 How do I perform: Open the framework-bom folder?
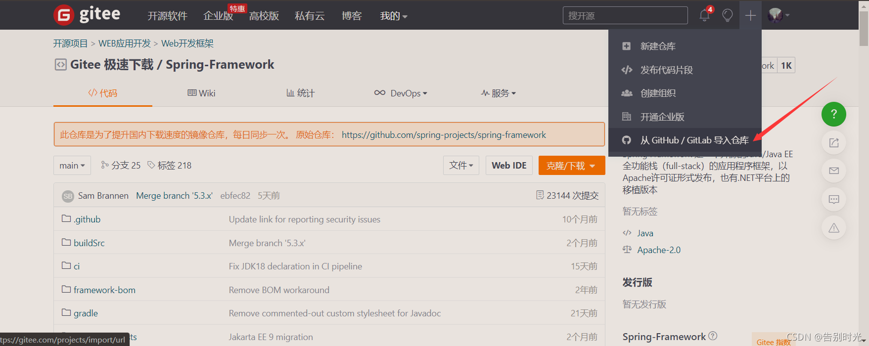(104, 290)
